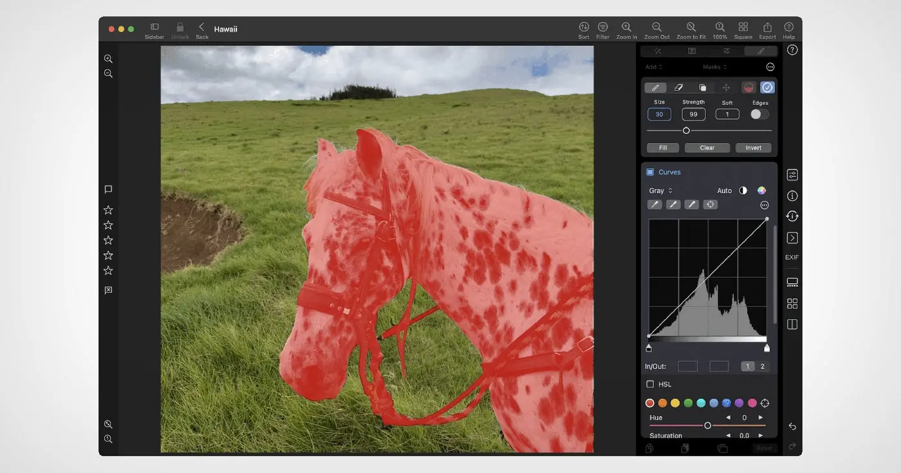Switch to the EXIF panel on the right edge
This screenshot has height=473, width=901.
[792, 257]
